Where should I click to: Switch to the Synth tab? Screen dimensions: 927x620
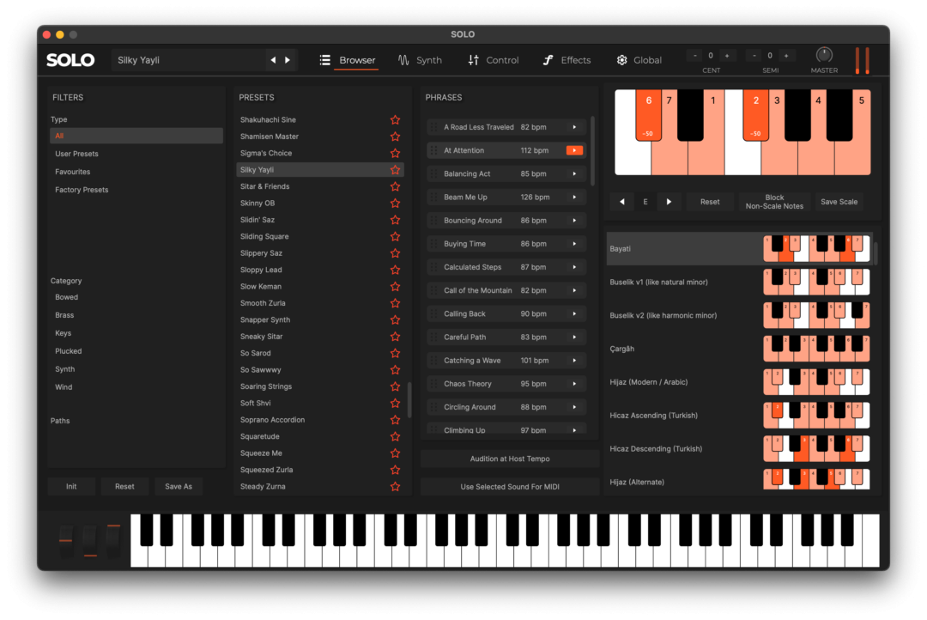click(420, 60)
